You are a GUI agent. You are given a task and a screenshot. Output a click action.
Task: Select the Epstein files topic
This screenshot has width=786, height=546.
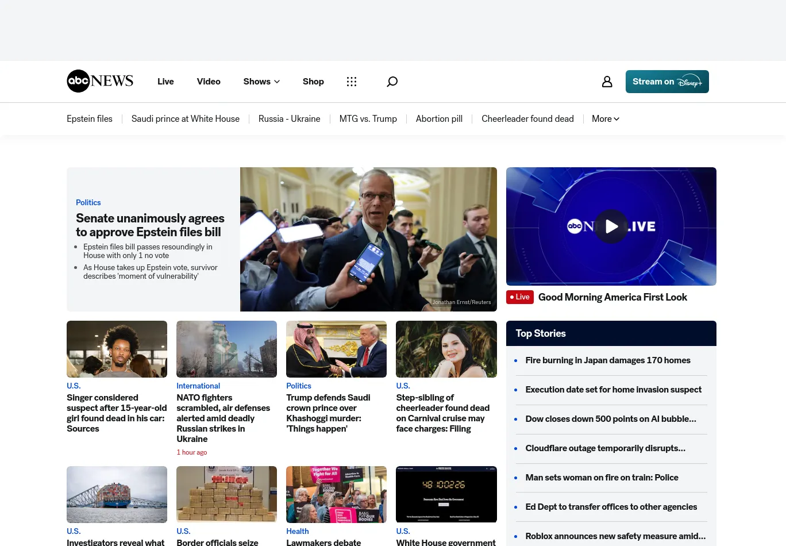click(90, 119)
